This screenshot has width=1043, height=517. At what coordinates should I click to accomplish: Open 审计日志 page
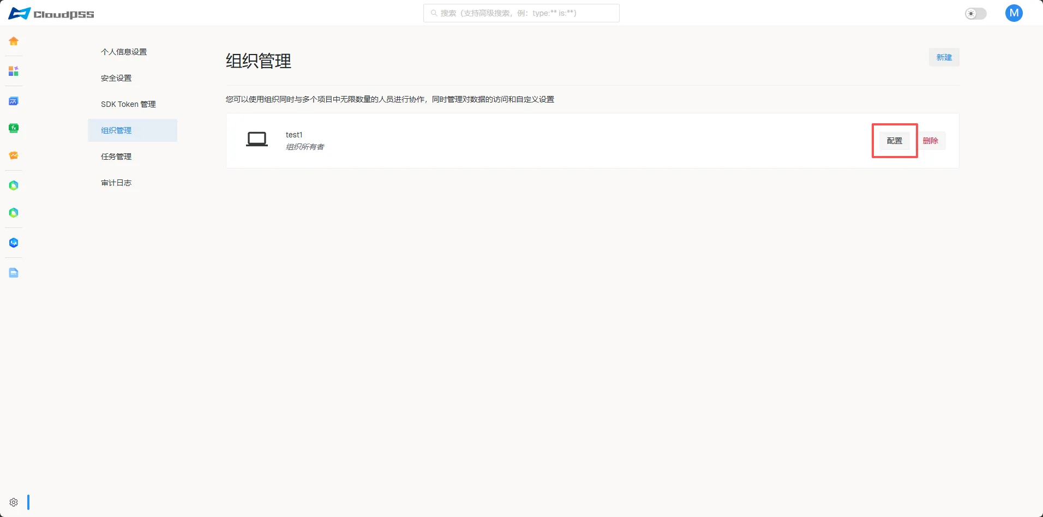coord(133,183)
